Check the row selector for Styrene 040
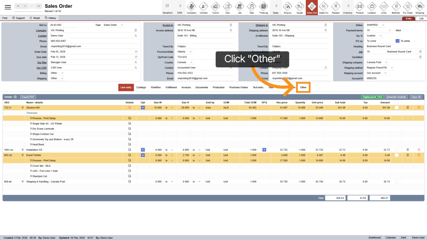Viewport: 427px width, 240px height. point(396,107)
